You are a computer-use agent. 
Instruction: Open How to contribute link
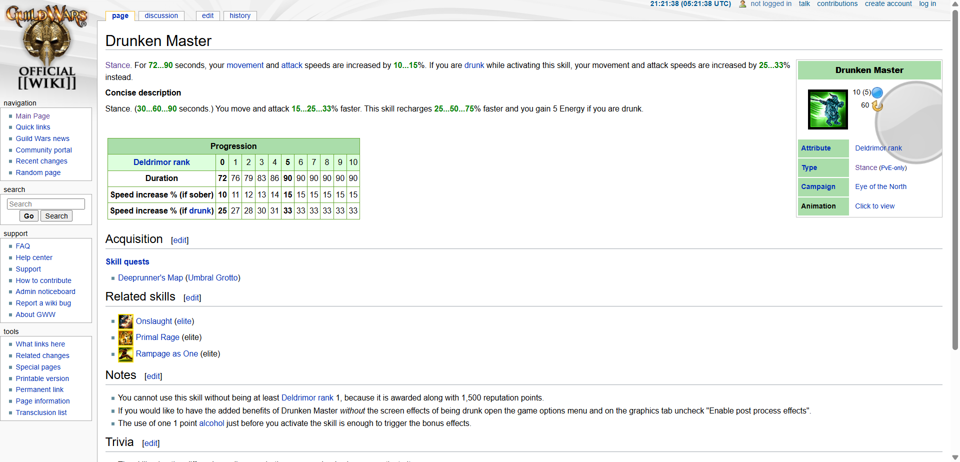coord(43,280)
